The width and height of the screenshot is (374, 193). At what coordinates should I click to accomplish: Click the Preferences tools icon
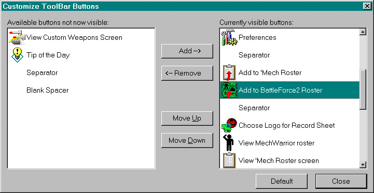coord(229,38)
